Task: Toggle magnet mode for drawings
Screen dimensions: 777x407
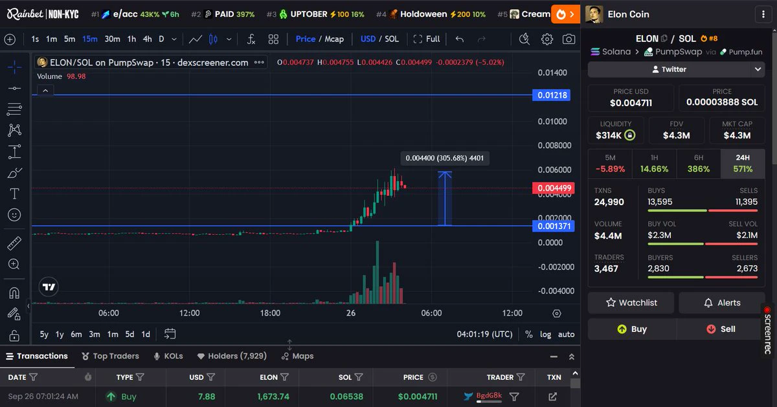Action: [x=14, y=292]
